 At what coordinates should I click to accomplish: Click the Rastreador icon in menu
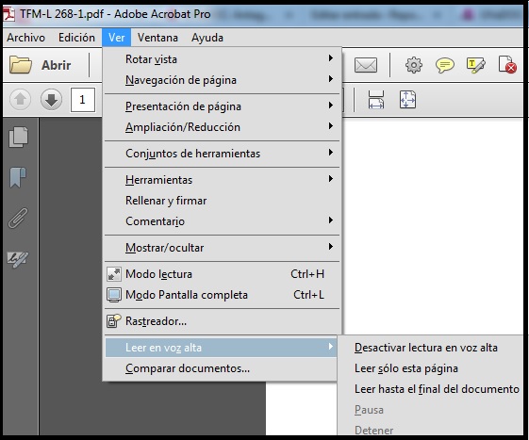114,321
